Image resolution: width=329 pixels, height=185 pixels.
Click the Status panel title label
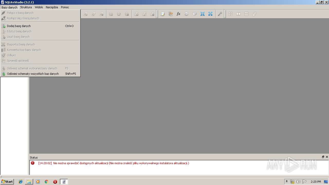[x=34, y=158]
